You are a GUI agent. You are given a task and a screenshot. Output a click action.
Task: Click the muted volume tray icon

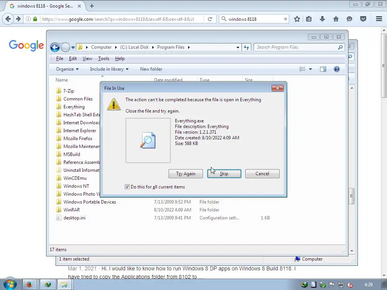350,285
